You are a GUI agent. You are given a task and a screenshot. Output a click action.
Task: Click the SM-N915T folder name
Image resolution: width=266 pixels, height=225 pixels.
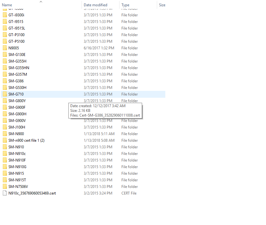click(x=17, y=180)
